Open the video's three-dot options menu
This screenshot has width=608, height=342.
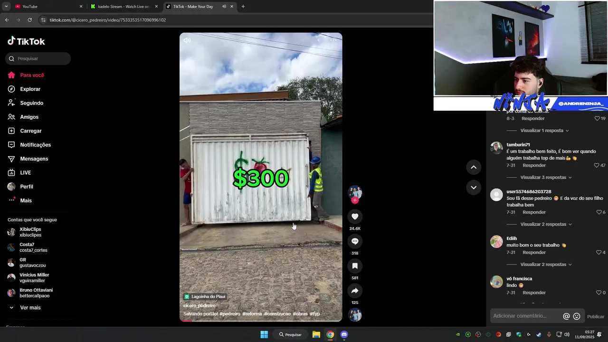333,40
